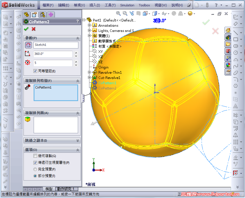Viewport: 245px width, 198px height.
Task: Select CirPattern1 in features to pattern box
Action: click(43, 87)
